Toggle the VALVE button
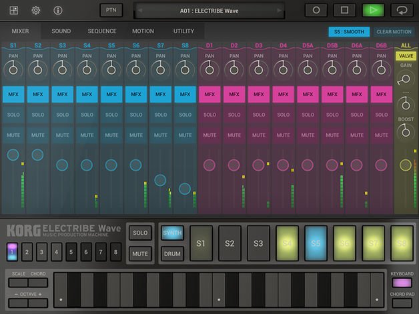This screenshot has width=419, height=314. pyautogui.click(x=406, y=56)
